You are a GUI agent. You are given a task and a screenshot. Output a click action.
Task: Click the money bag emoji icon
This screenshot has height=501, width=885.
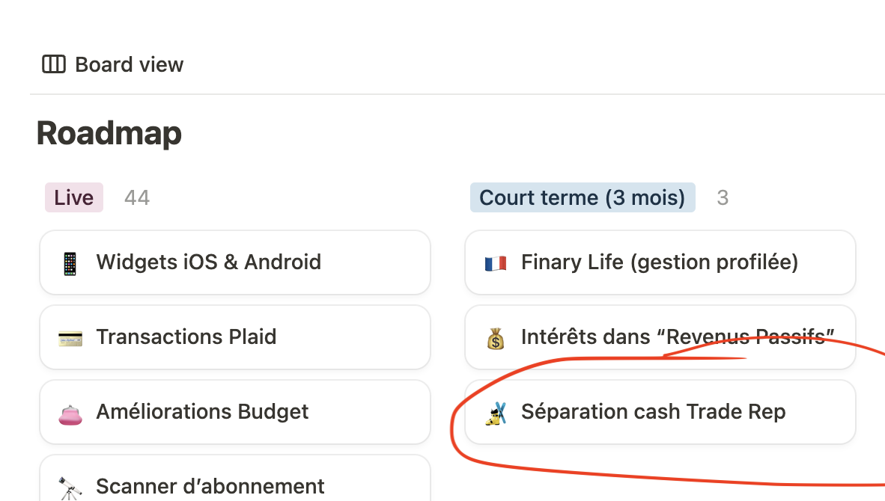(495, 339)
